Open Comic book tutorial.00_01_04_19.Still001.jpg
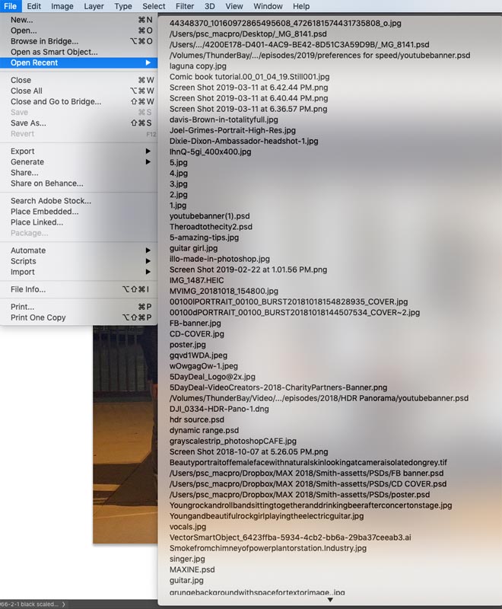Image resolution: width=502 pixels, height=609 pixels. point(249,77)
